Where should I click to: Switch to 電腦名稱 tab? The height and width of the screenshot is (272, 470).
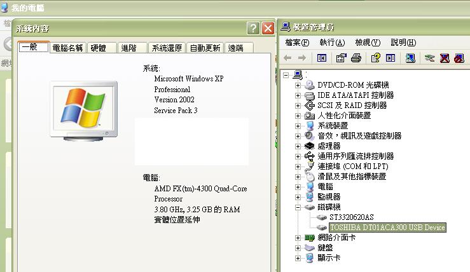coord(68,48)
